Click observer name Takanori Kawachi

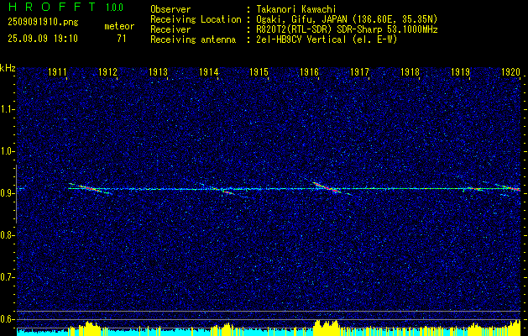[295, 9]
